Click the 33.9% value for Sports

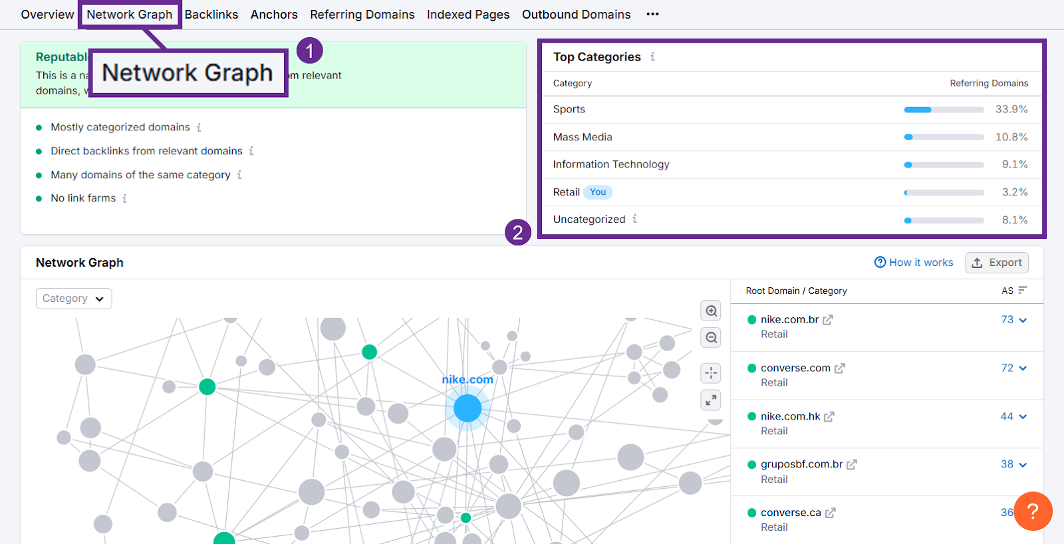1011,109
